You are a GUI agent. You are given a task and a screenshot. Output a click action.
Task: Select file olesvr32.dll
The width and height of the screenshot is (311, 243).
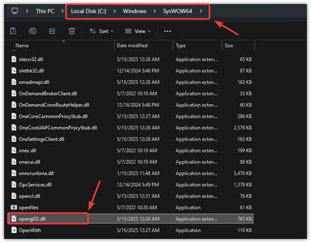(x=31, y=60)
